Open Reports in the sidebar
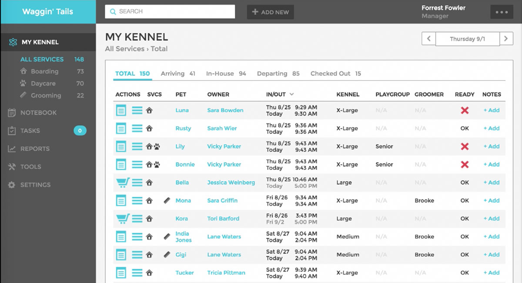Viewport: 522px width, 283px height. pos(35,148)
